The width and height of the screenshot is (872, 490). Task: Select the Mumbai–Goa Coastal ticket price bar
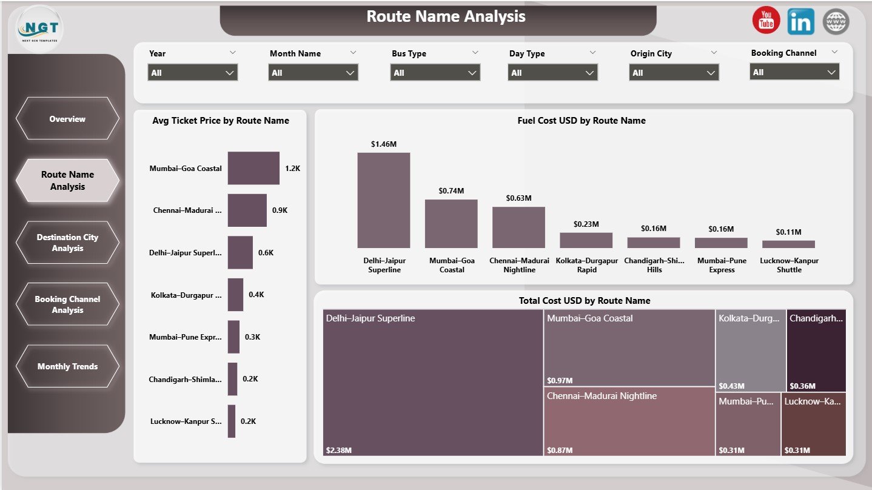coord(253,169)
